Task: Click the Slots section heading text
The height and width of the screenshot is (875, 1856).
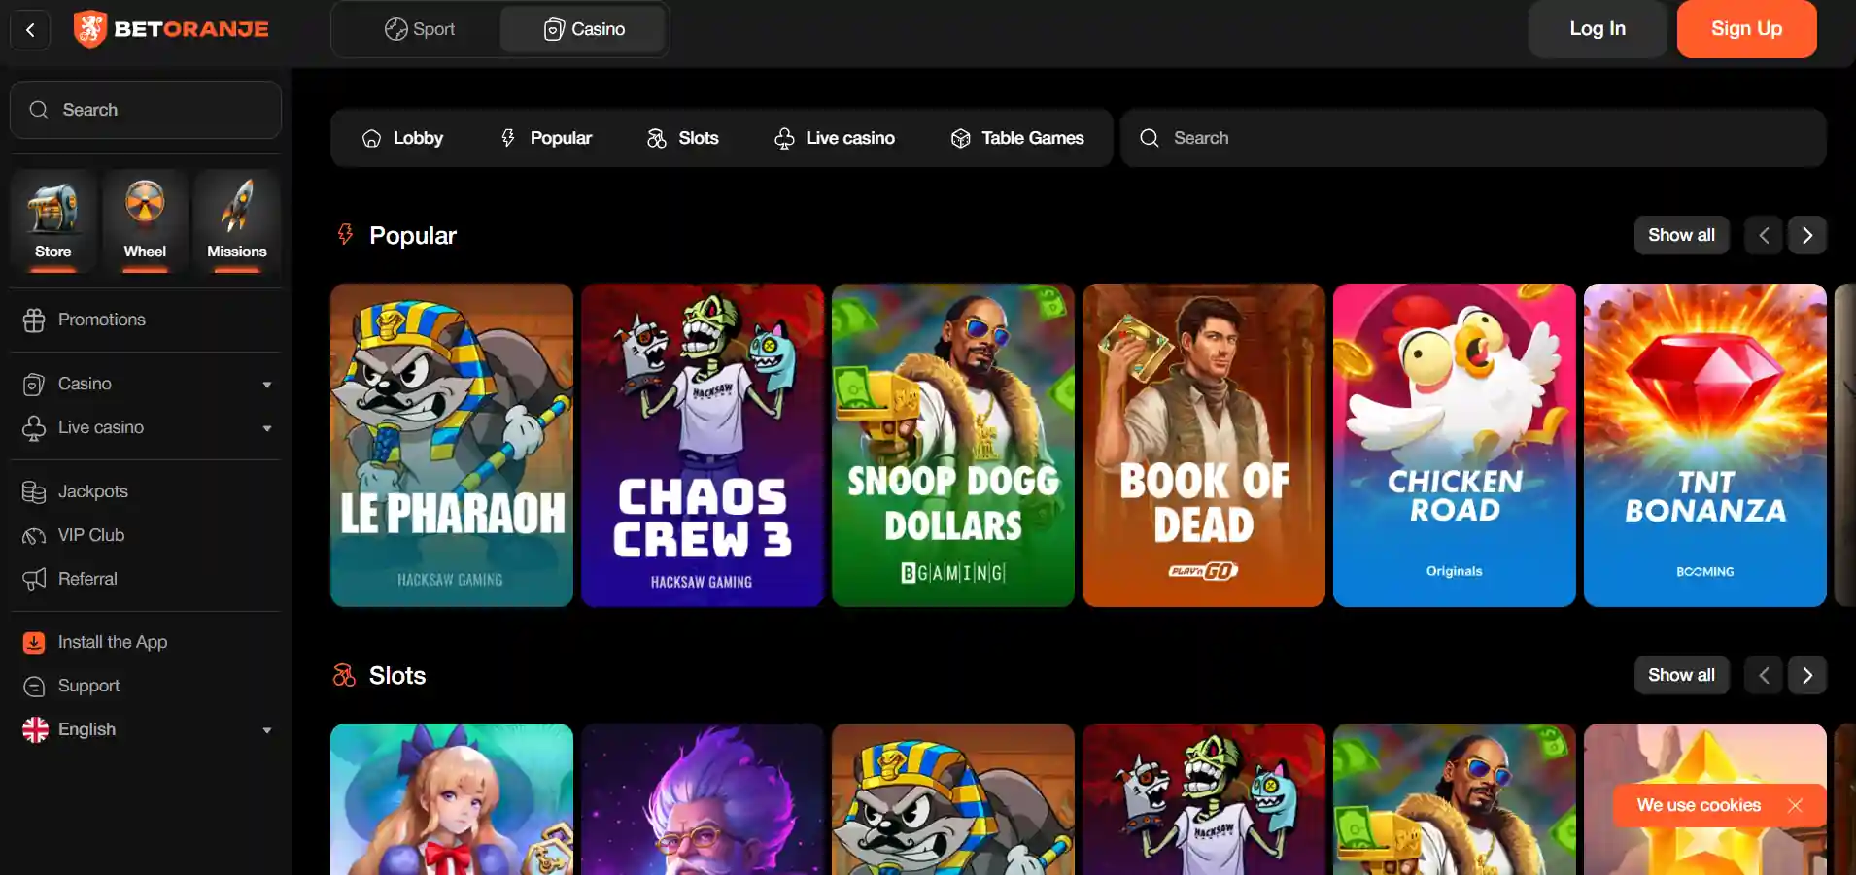Action: coord(397,675)
